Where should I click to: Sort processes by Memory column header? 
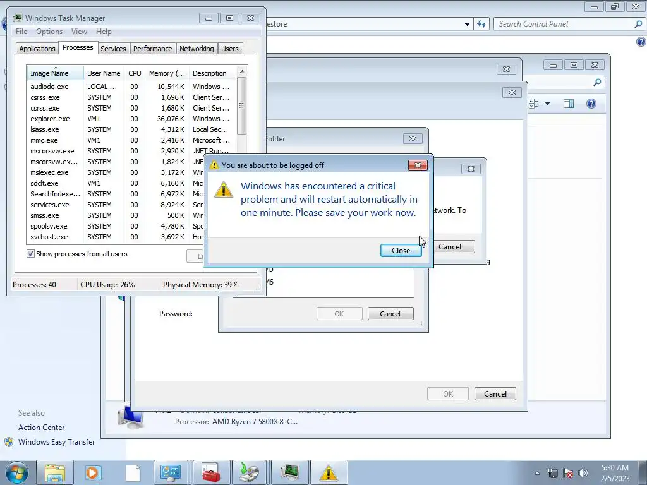tap(167, 73)
